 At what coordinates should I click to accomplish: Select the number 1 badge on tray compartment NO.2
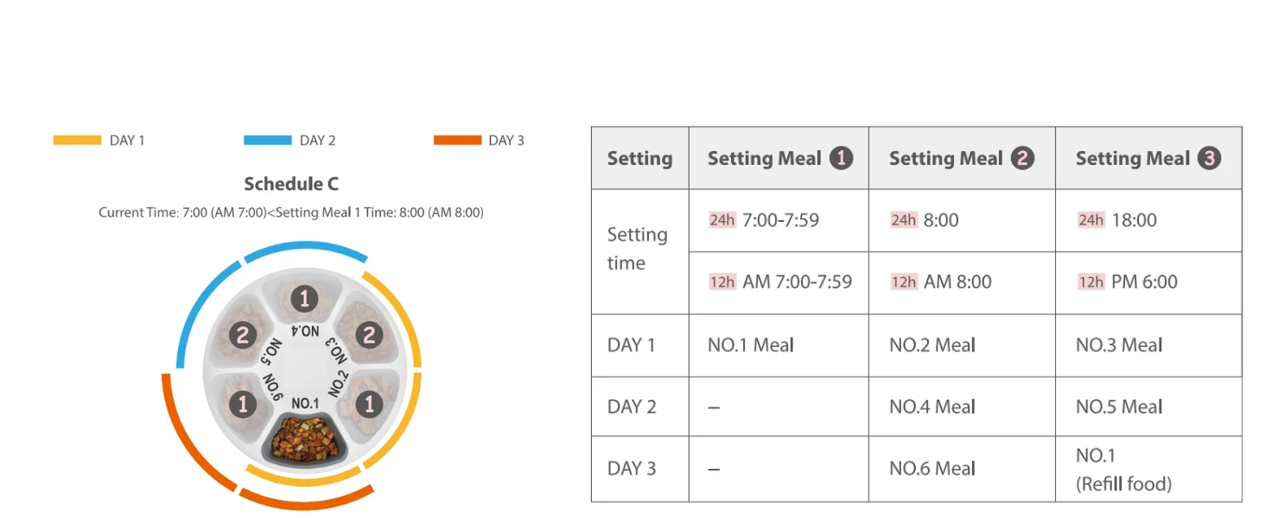point(369,403)
